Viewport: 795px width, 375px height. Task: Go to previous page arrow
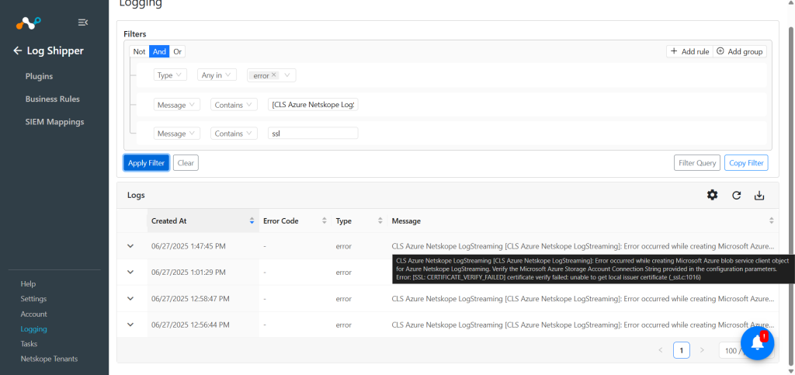click(661, 350)
